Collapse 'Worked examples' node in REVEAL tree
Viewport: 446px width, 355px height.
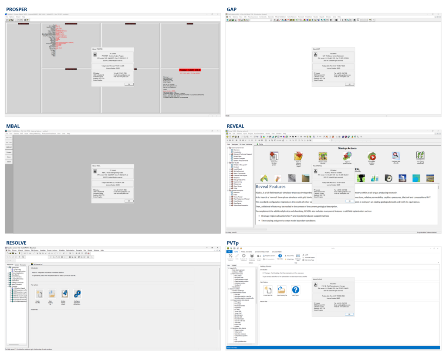click(x=227, y=190)
